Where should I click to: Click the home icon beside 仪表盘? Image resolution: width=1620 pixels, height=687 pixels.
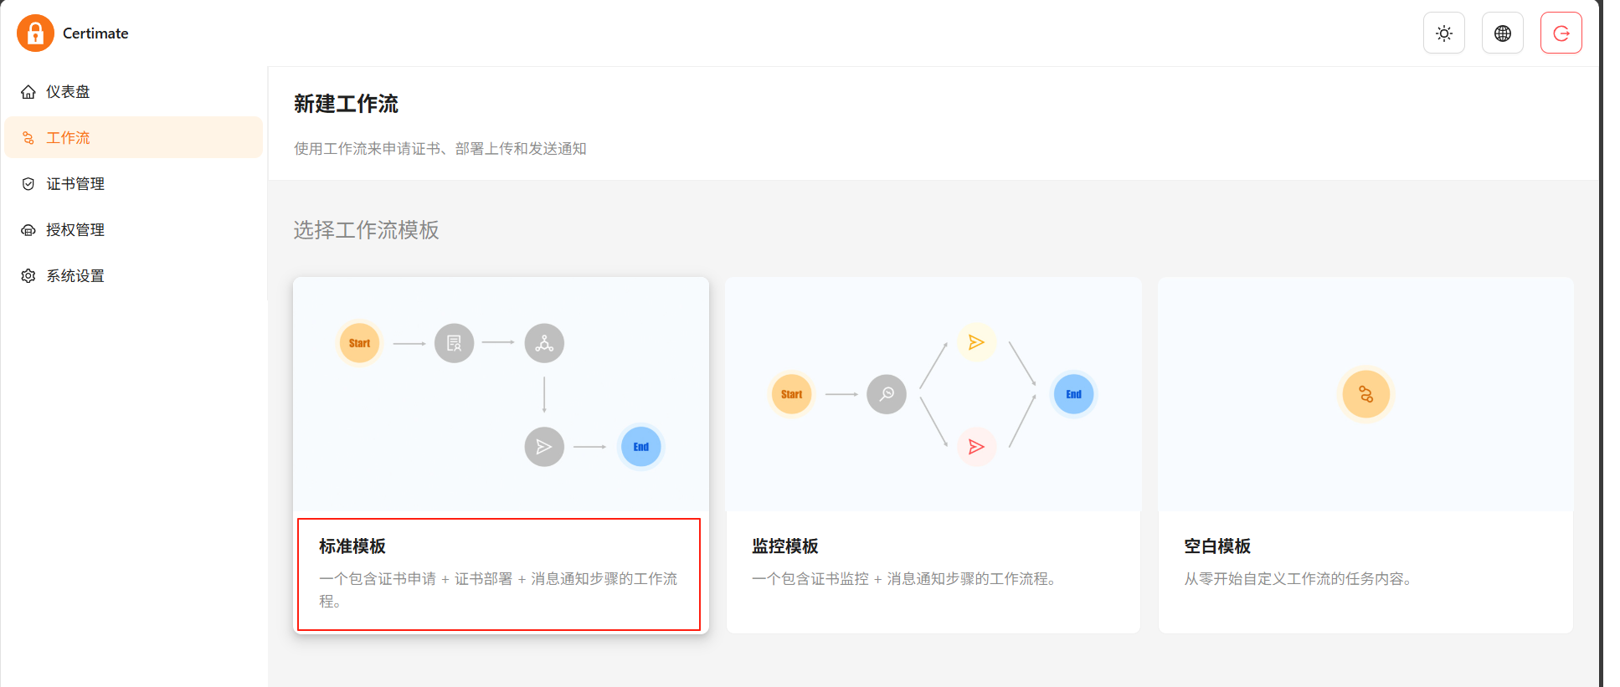click(x=28, y=92)
